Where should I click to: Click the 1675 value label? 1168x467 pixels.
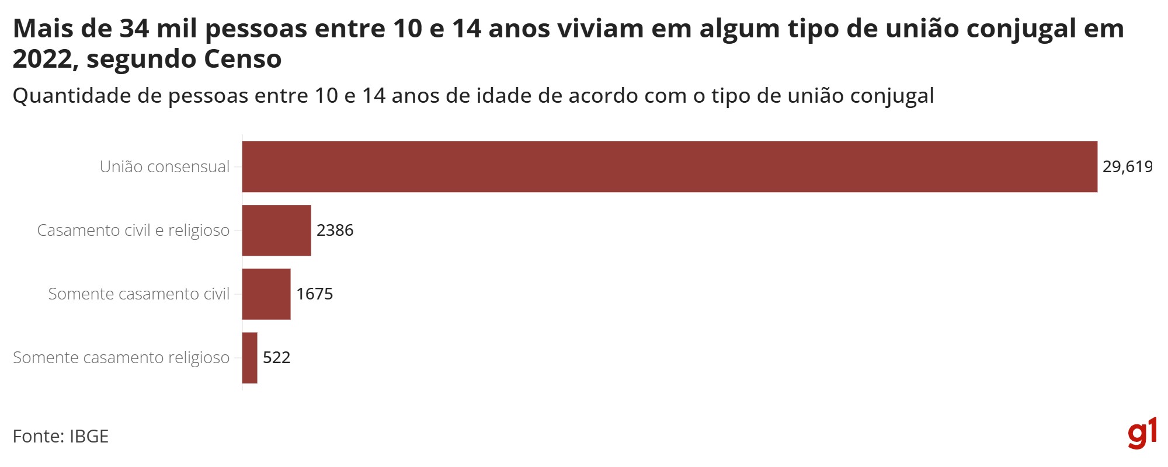click(315, 294)
